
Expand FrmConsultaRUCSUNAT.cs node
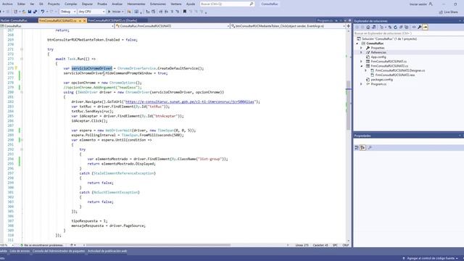pos(361,62)
